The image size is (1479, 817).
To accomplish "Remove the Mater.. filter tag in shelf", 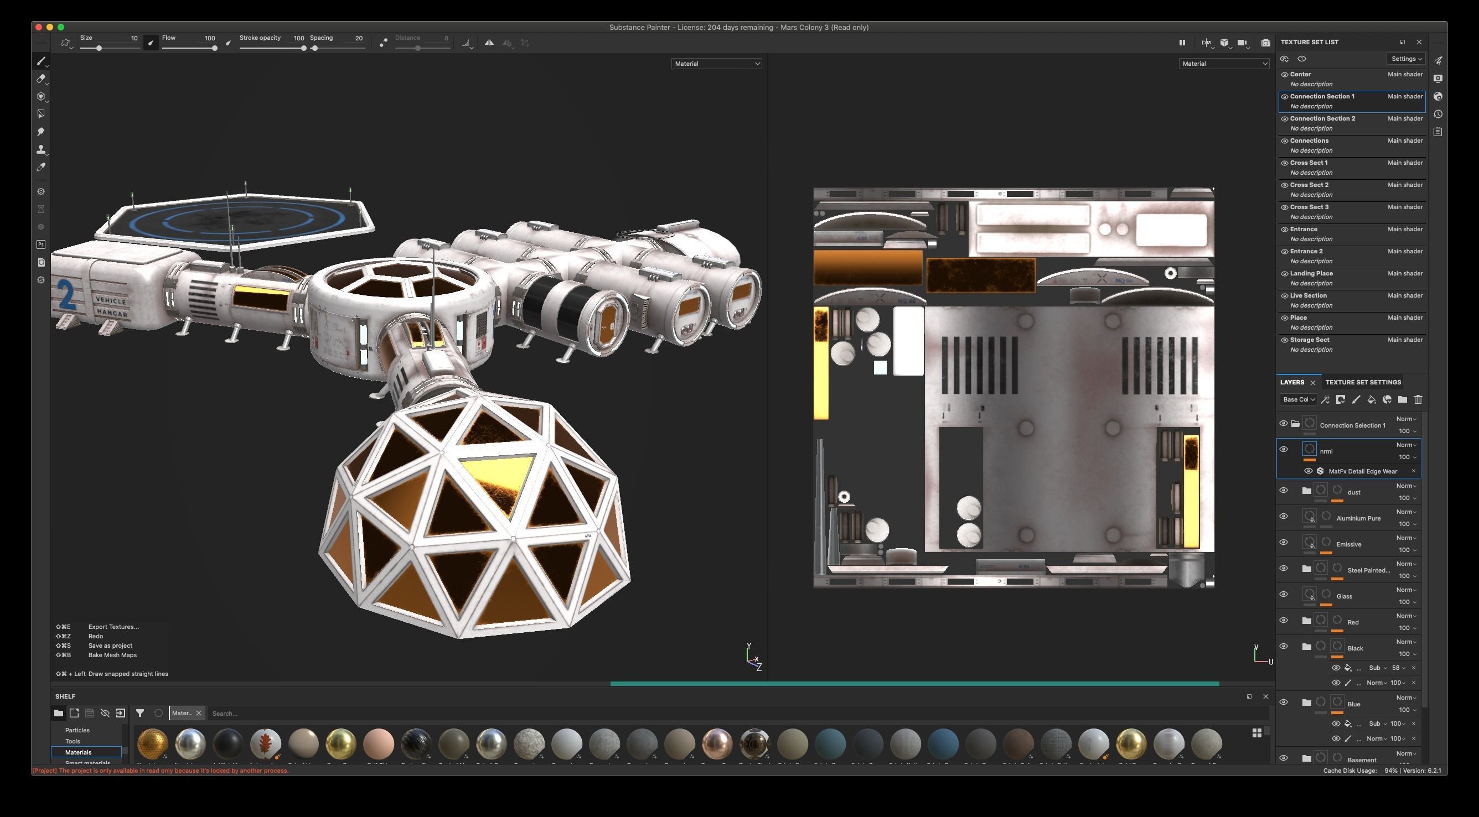I will click(199, 713).
